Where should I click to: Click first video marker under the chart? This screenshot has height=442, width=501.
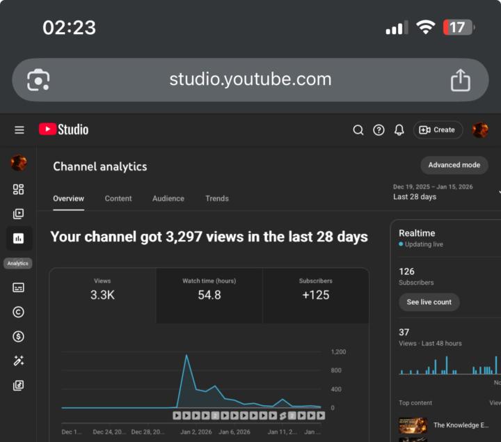177,416
